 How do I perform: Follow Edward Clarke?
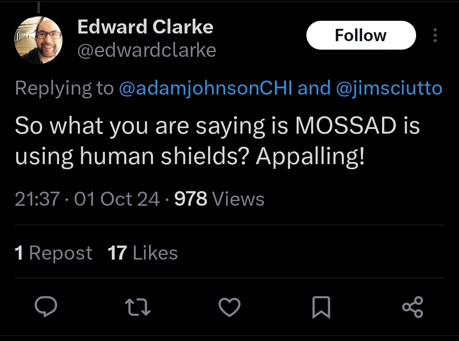point(361,35)
